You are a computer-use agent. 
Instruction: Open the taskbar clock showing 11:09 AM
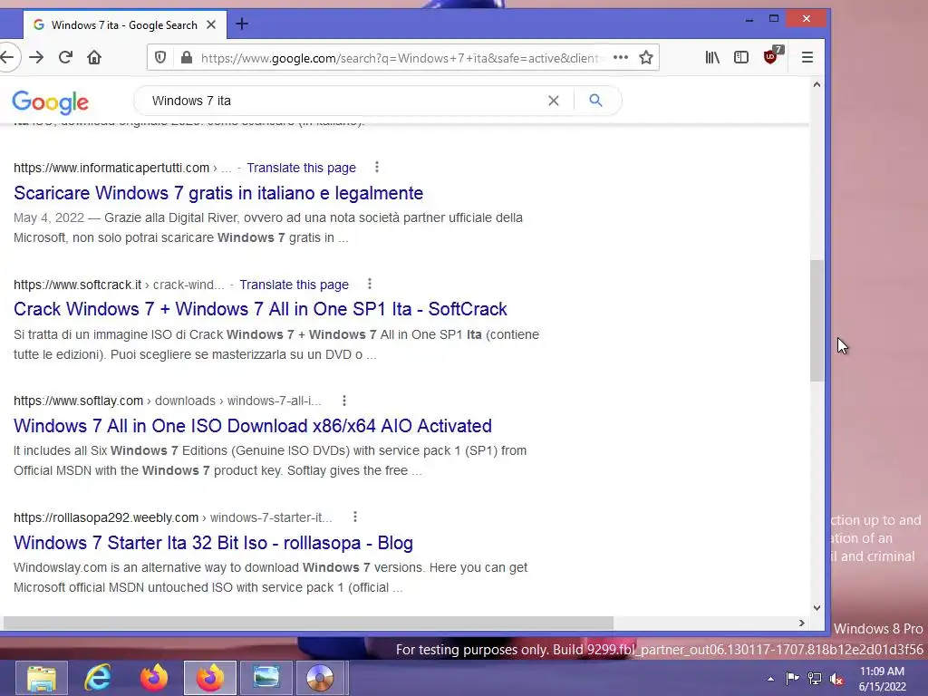tap(882, 679)
